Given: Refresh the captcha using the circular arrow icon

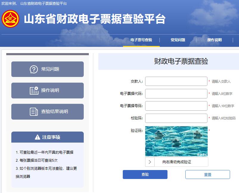Looking at the screenshot, I should (x=205, y=129).
